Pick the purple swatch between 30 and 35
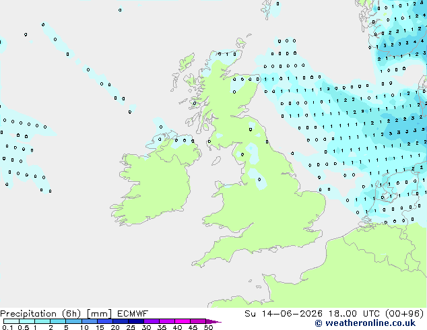The image size is (427, 330). pyautogui.click(x=152, y=321)
